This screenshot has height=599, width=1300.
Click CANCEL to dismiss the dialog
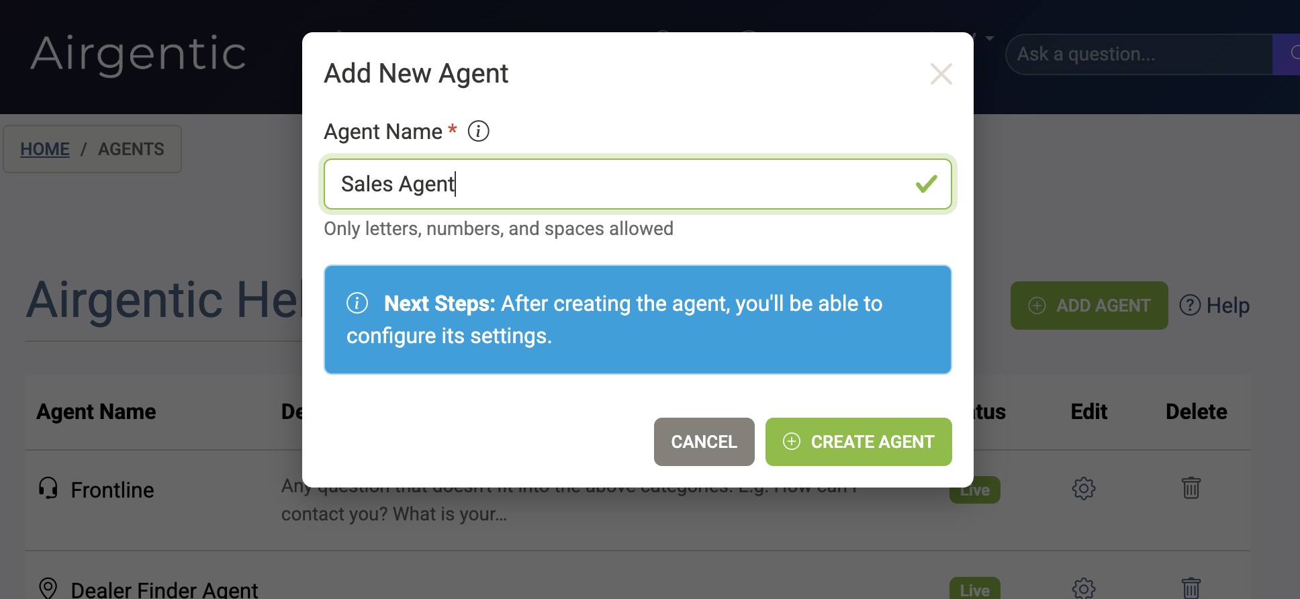pos(703,442)
